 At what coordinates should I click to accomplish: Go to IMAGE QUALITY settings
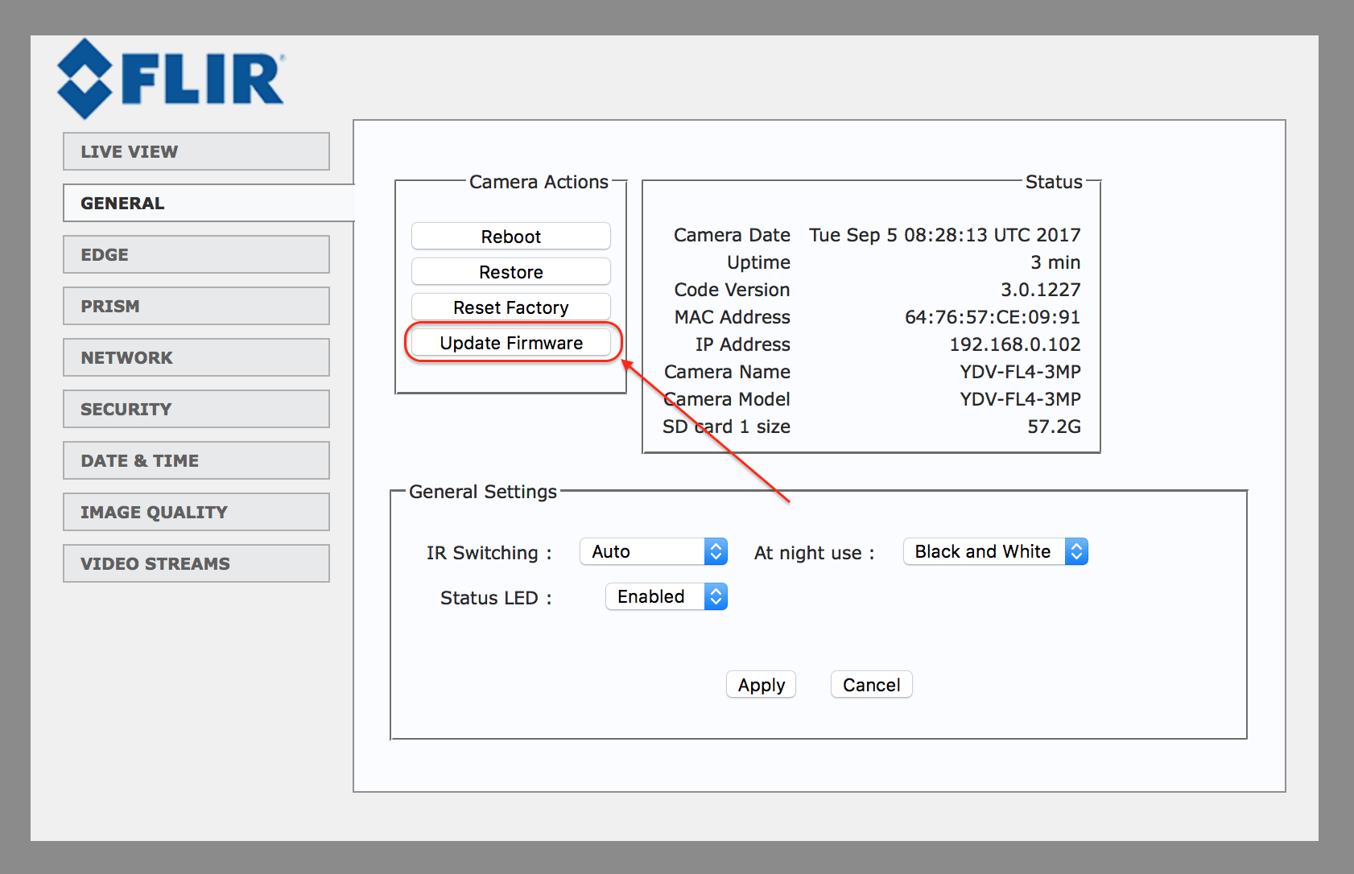(196, 512)
